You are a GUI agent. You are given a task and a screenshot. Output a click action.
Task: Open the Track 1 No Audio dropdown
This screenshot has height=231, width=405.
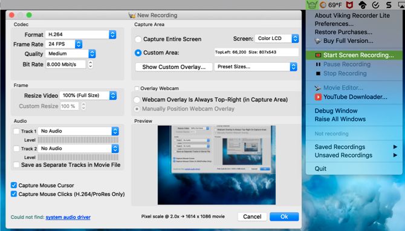point(78,131)
